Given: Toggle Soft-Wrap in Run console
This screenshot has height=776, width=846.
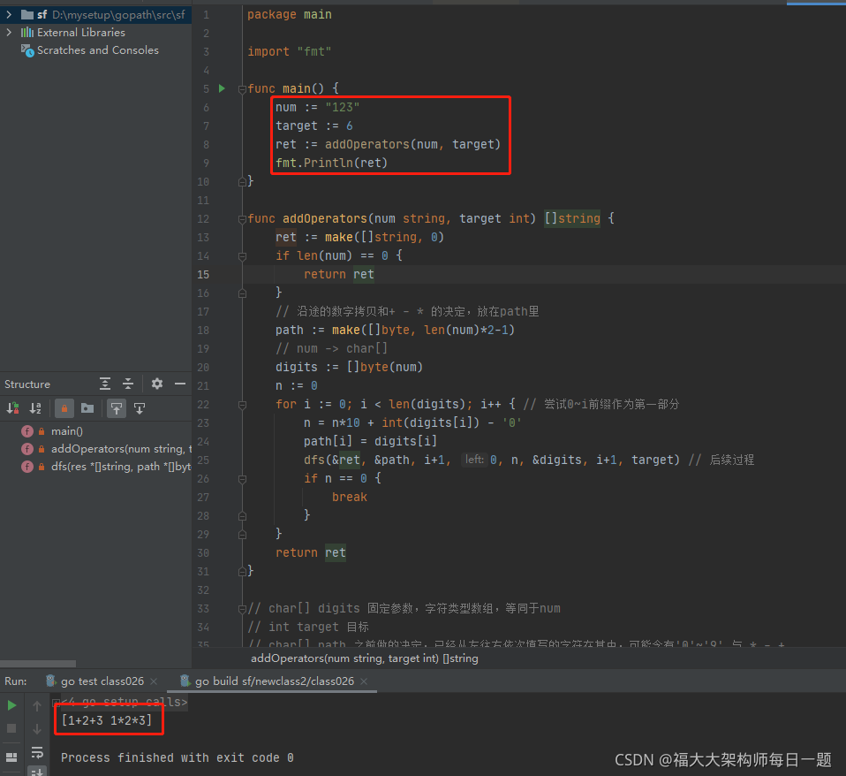Looking at the screenshot, I should tap(37, 752).
